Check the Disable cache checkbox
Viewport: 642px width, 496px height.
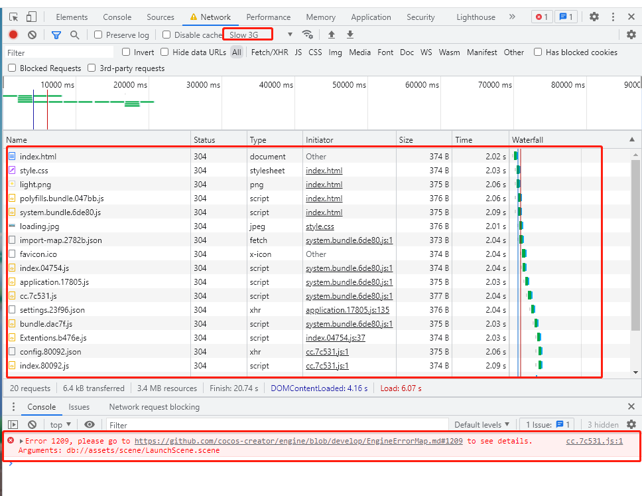[x=166, y=35]
